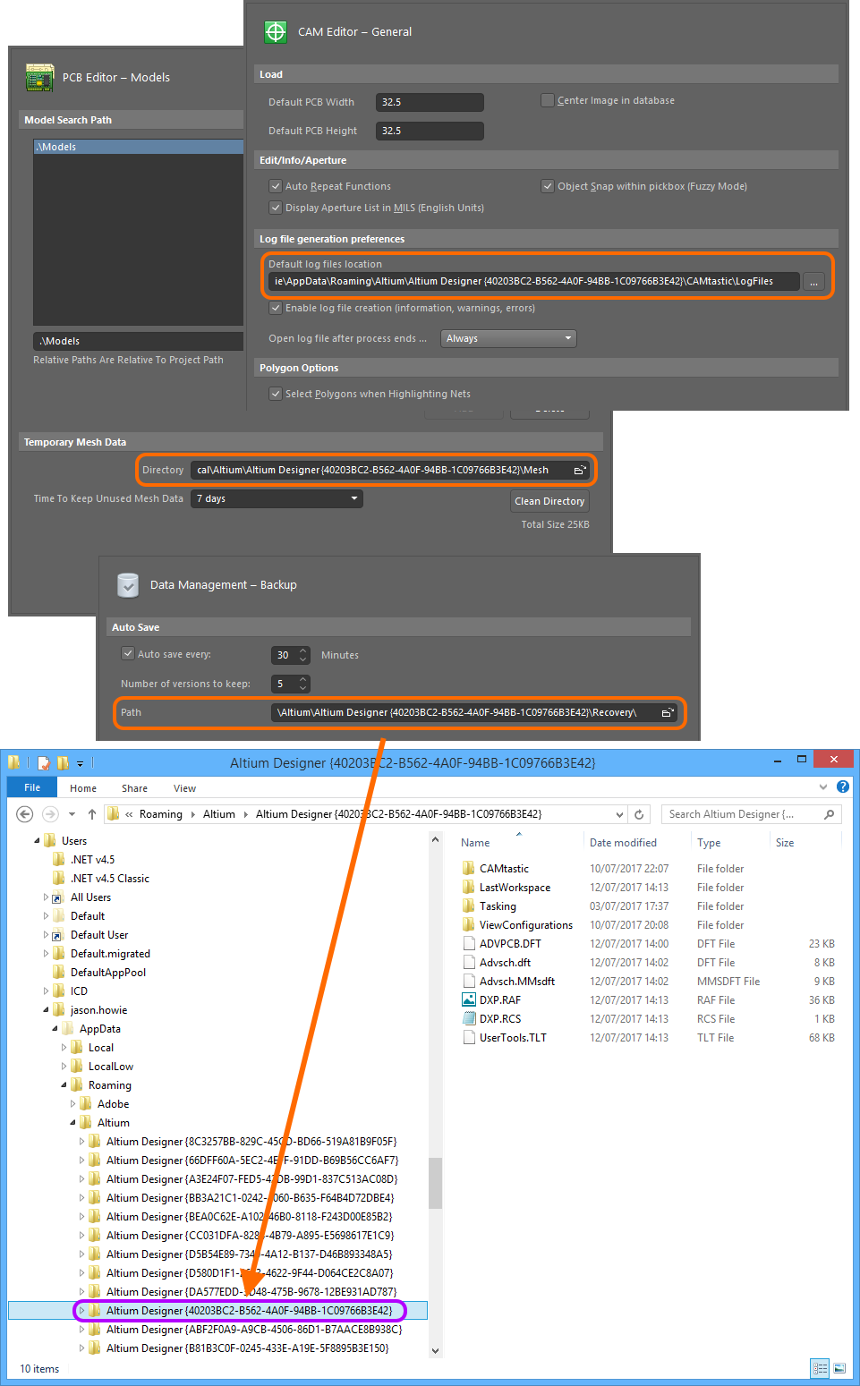
Task: Click the Up one level arrow
Action: [91, 814]
